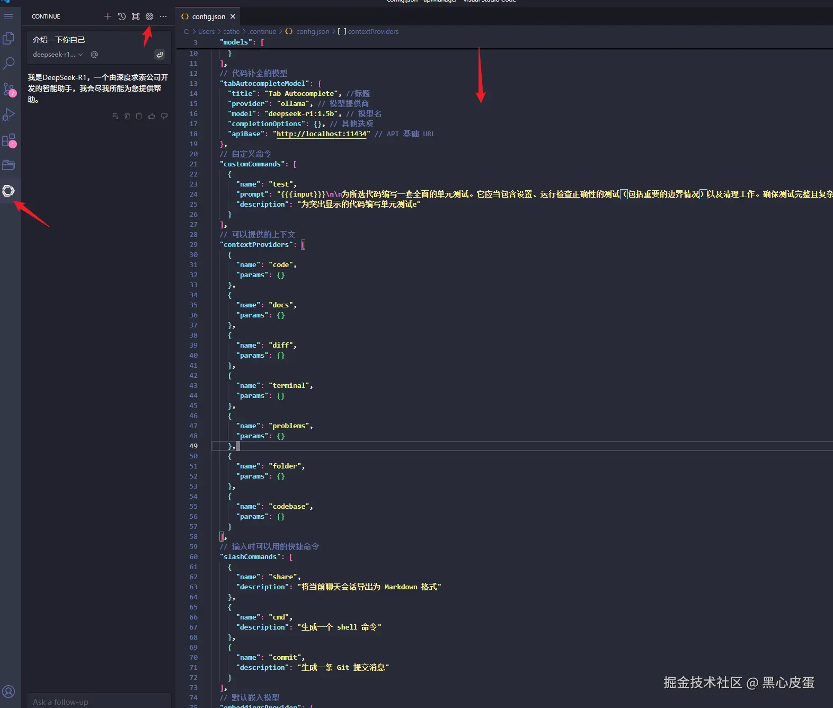Select config.json in the breadcrumb path
Image resolution: width=833 pixels, height=708 pixels.
[313, 31]
